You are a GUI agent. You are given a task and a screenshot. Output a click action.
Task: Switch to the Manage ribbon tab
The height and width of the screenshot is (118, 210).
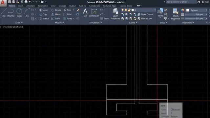tap(62, 6)
